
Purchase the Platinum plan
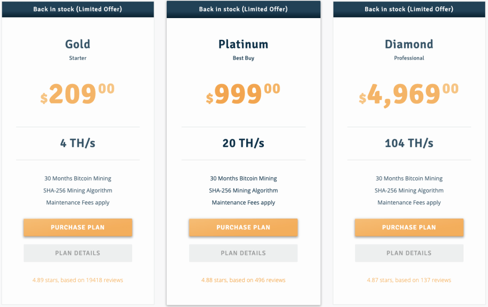[244, 227]
